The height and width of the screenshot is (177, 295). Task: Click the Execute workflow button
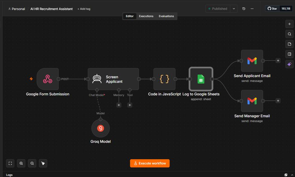(x=150, y=163)
